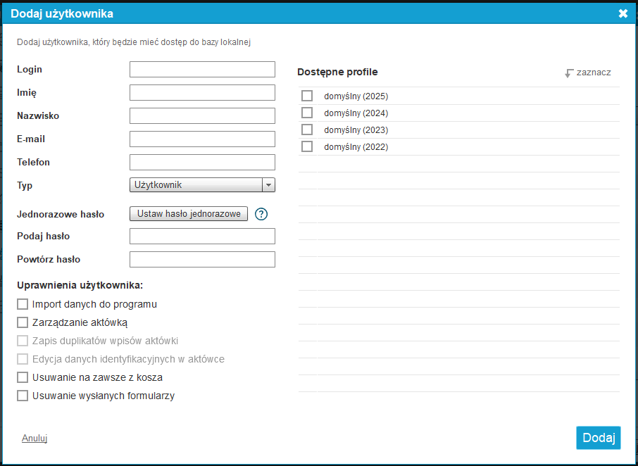The height and width of the screenshot is (466, 638).
Task: Click the zaznacz select-all arrow icon
Action: pyautogui.click(x=569, y=73)
